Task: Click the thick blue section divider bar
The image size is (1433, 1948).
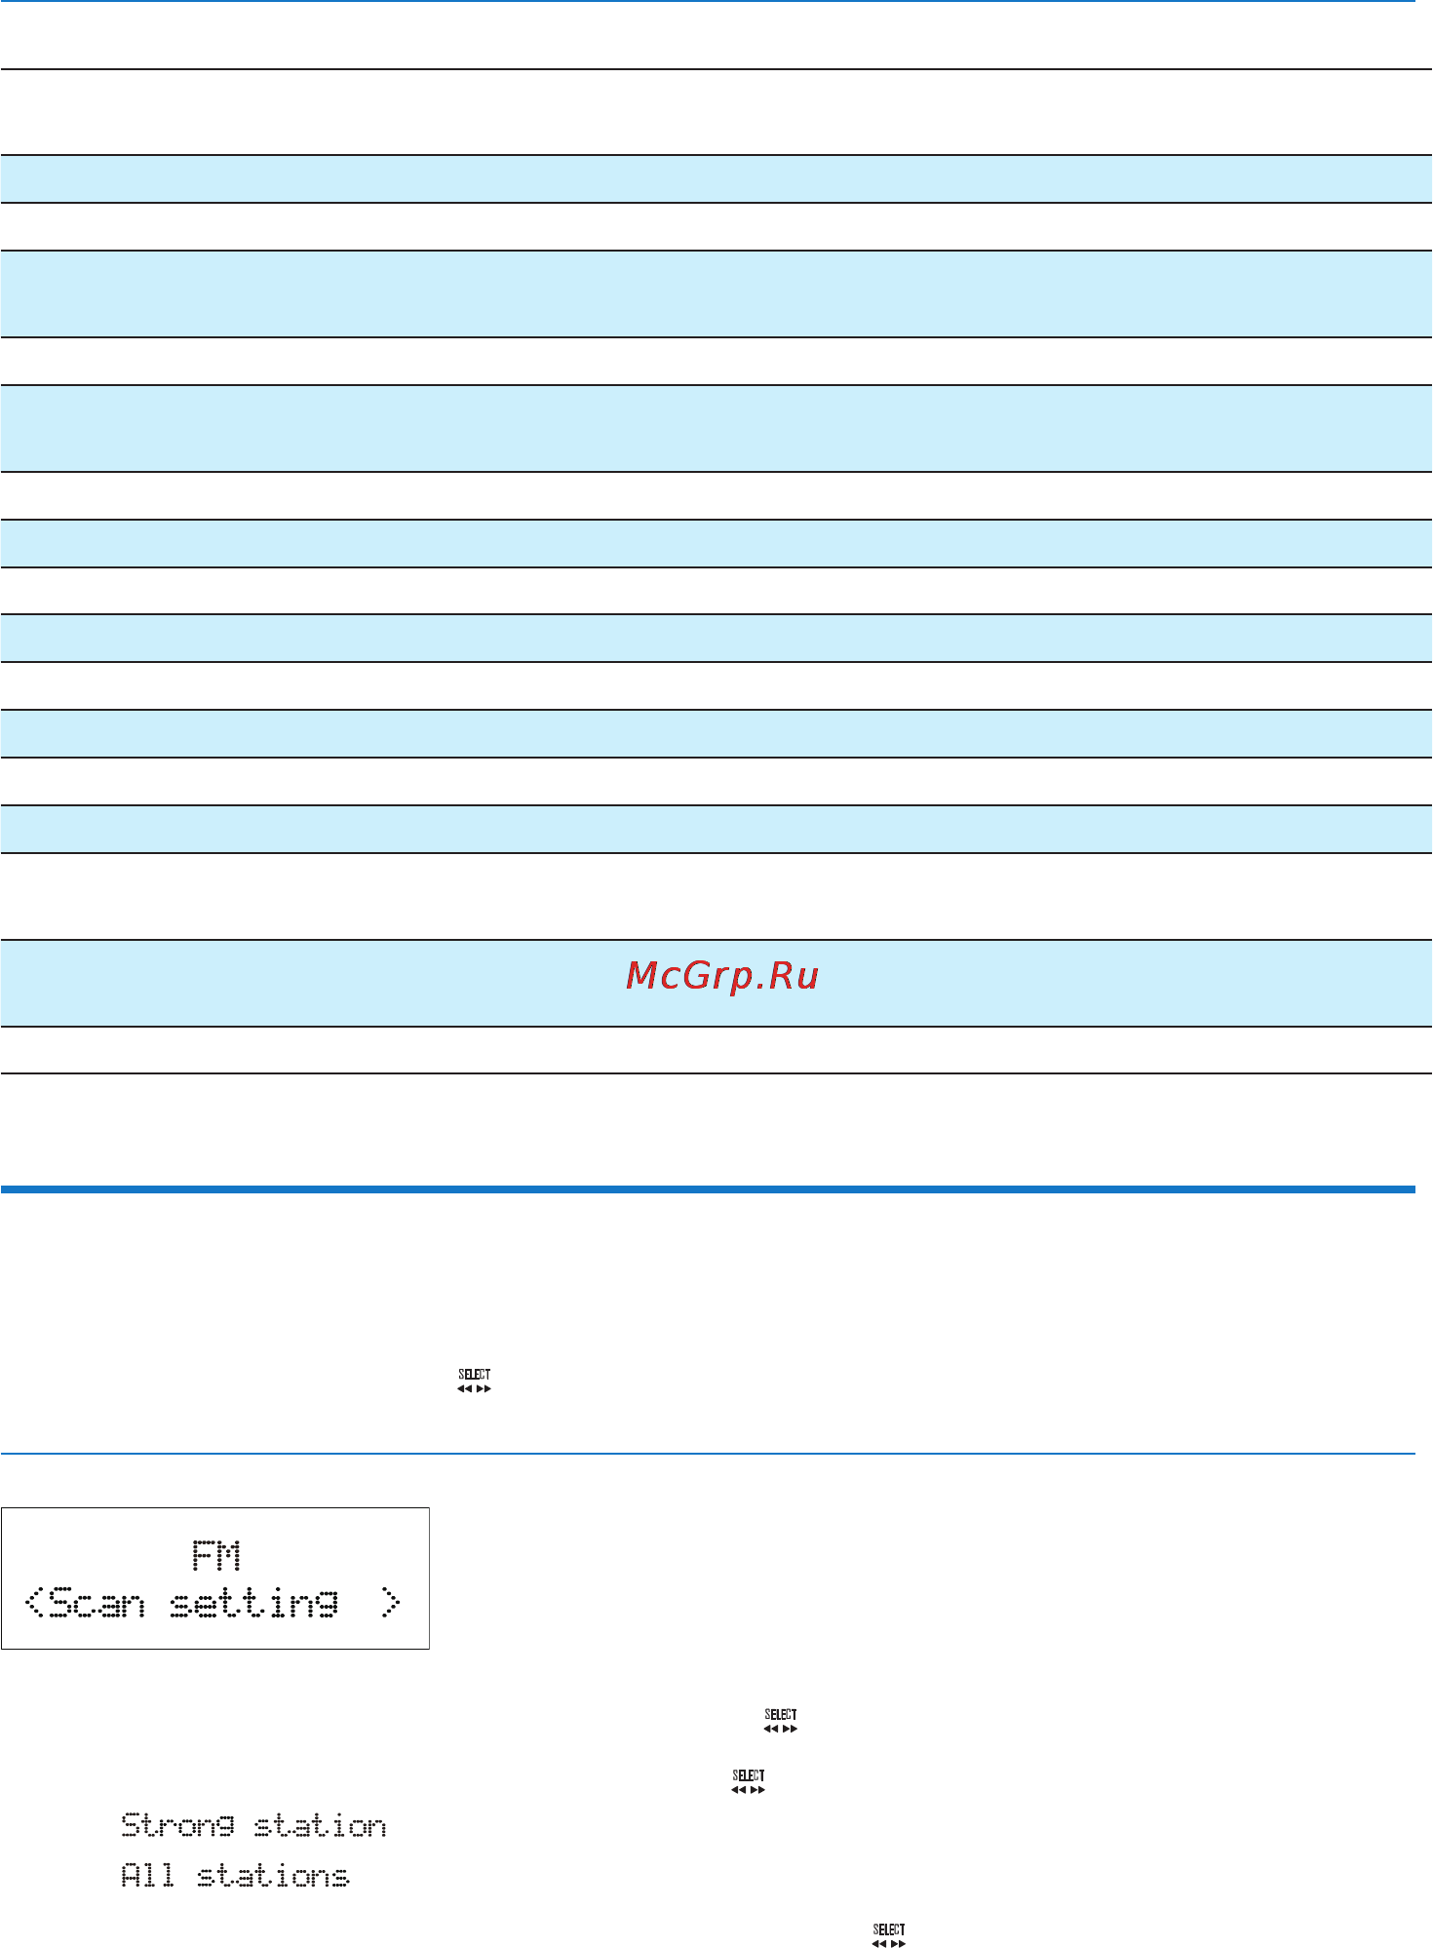Action: 708,1189
